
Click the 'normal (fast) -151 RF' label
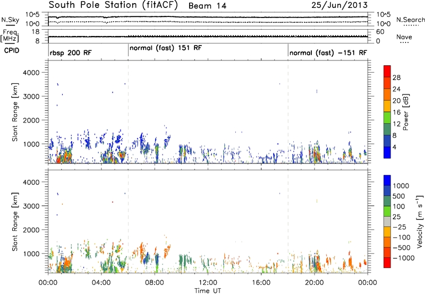click(x=328, y=53)
